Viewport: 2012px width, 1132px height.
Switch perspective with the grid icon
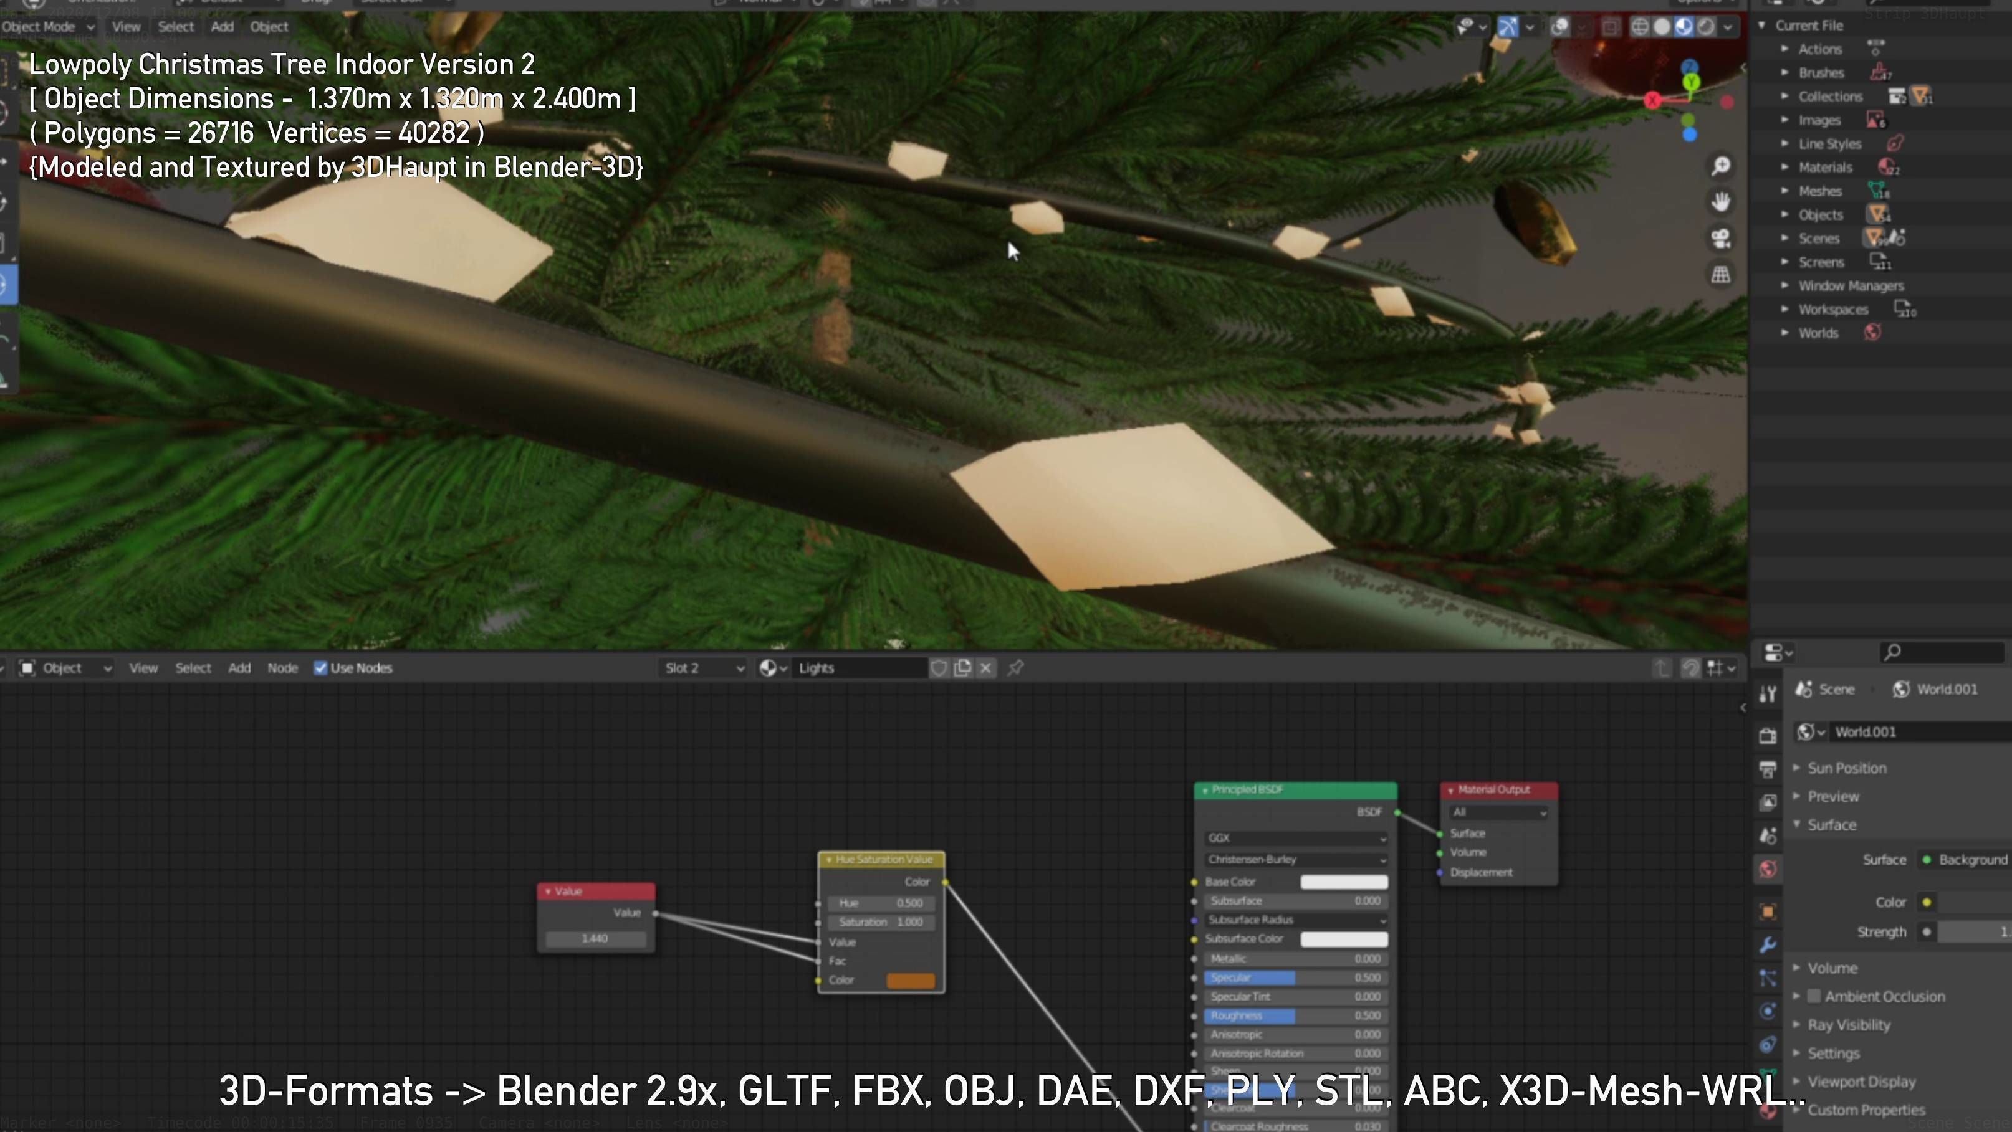tap(1721, 275)
